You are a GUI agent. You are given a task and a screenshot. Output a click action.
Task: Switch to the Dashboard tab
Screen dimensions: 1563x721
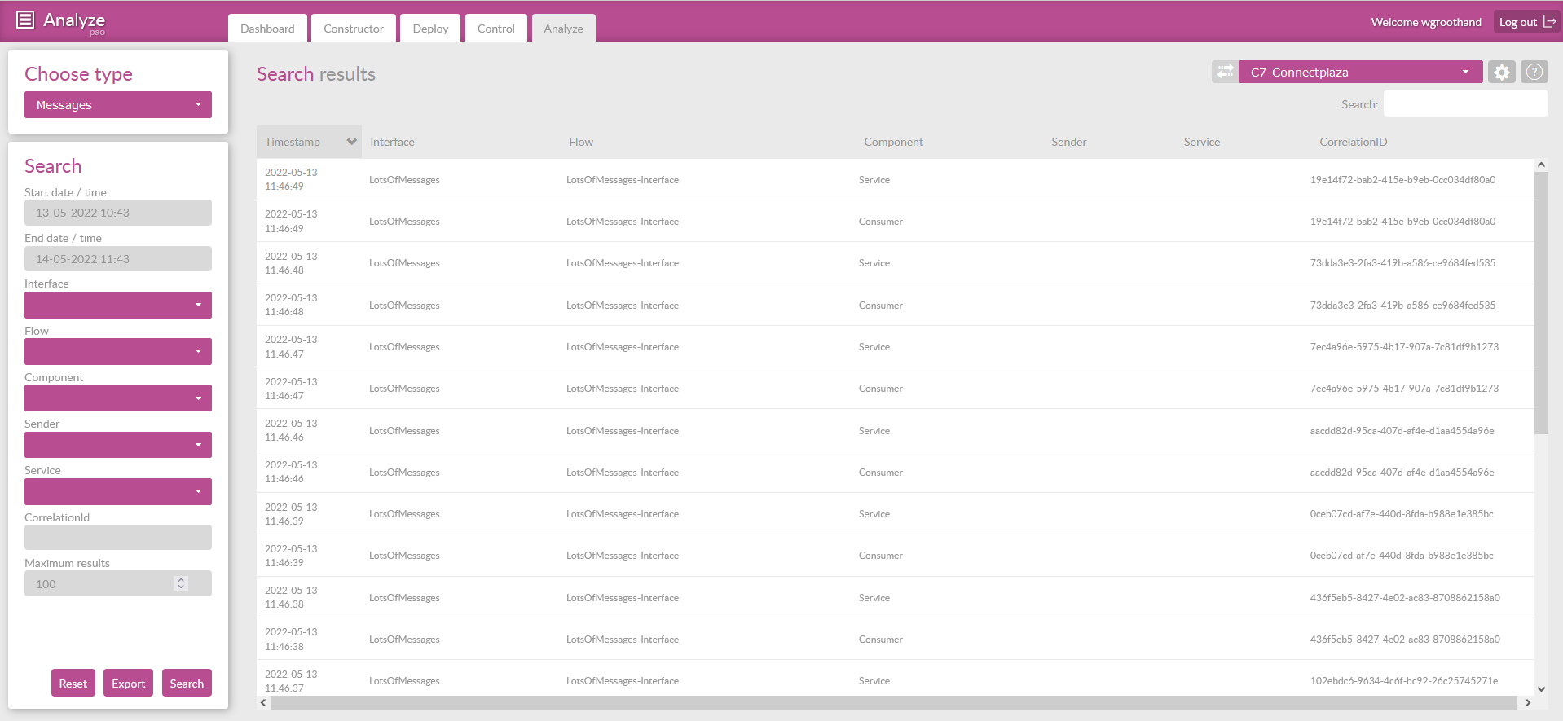pos(267,29)
